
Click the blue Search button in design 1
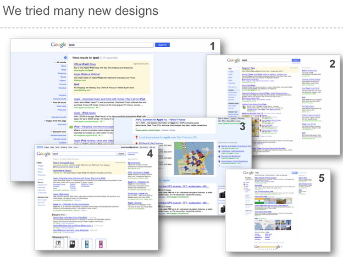[162, 45]
